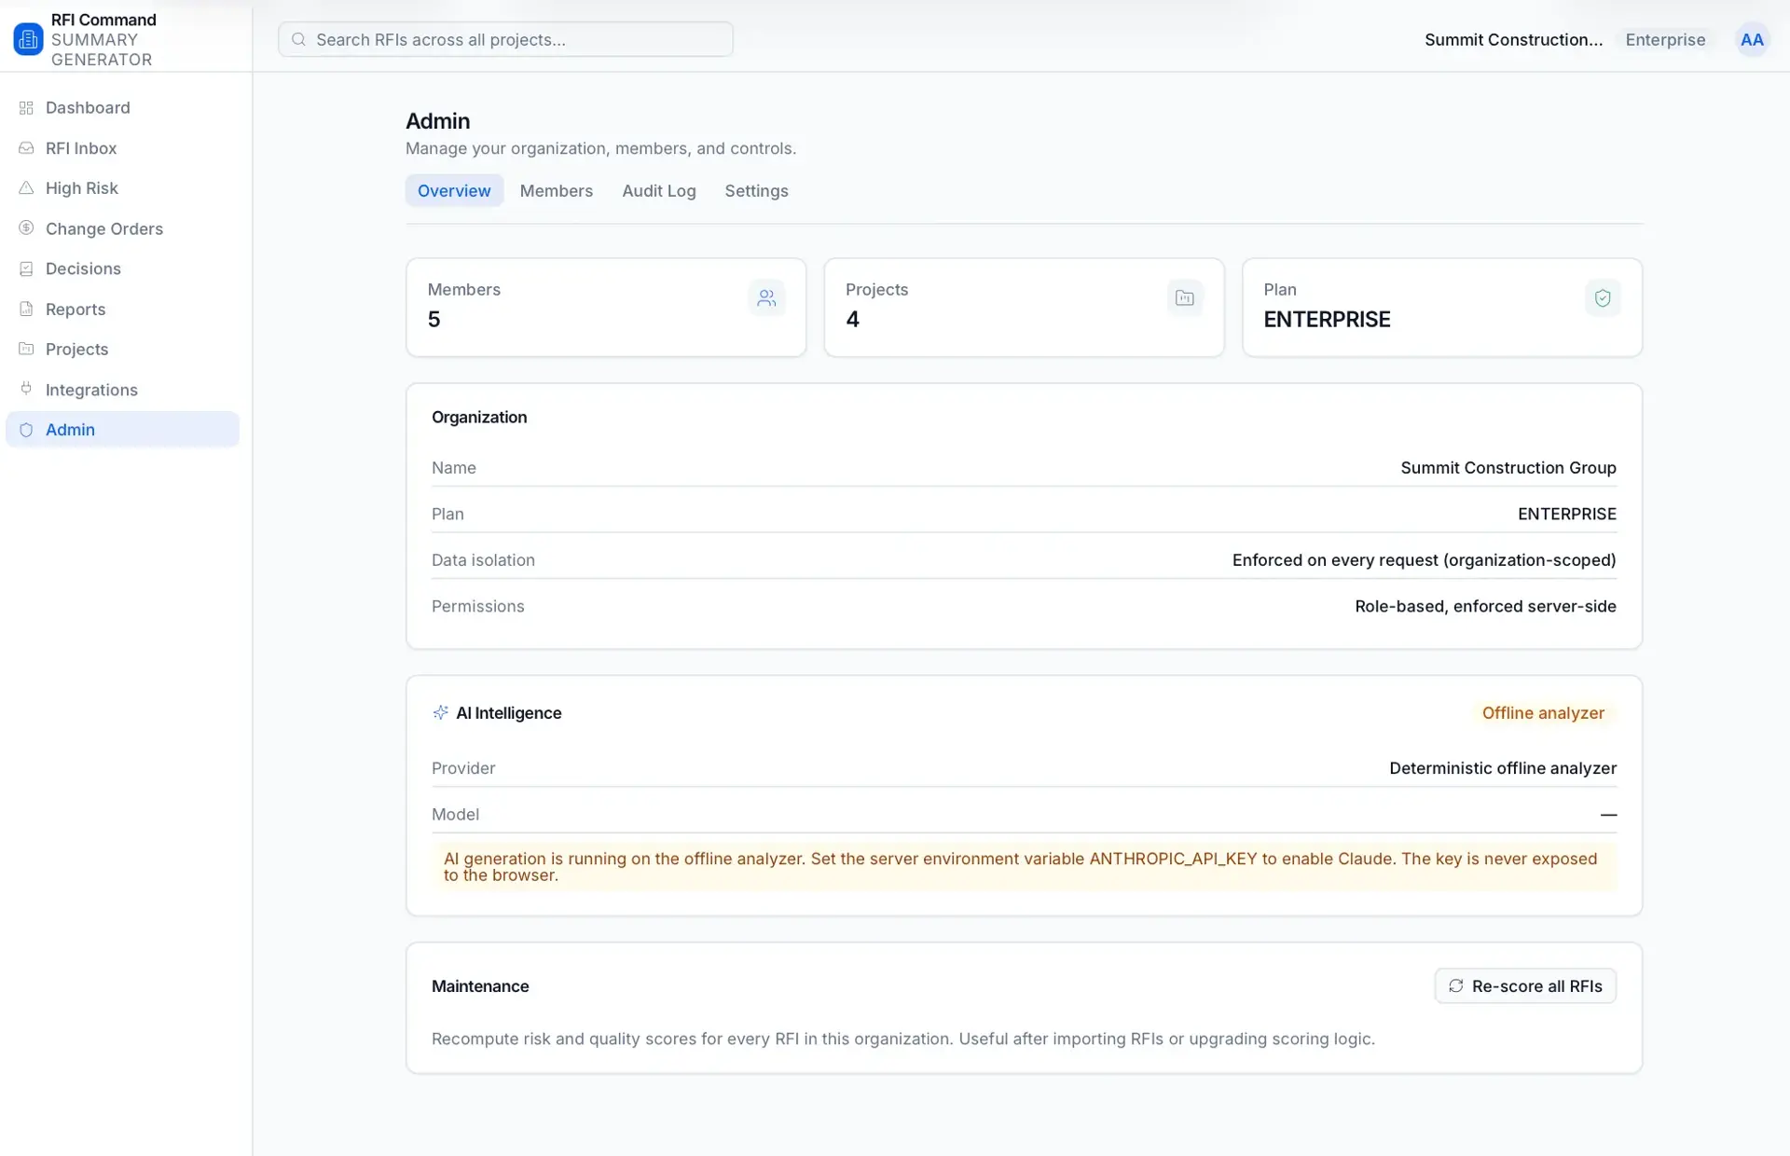Click the search magnifier icon
1790x1156 pixels.
tap(298, 39)
